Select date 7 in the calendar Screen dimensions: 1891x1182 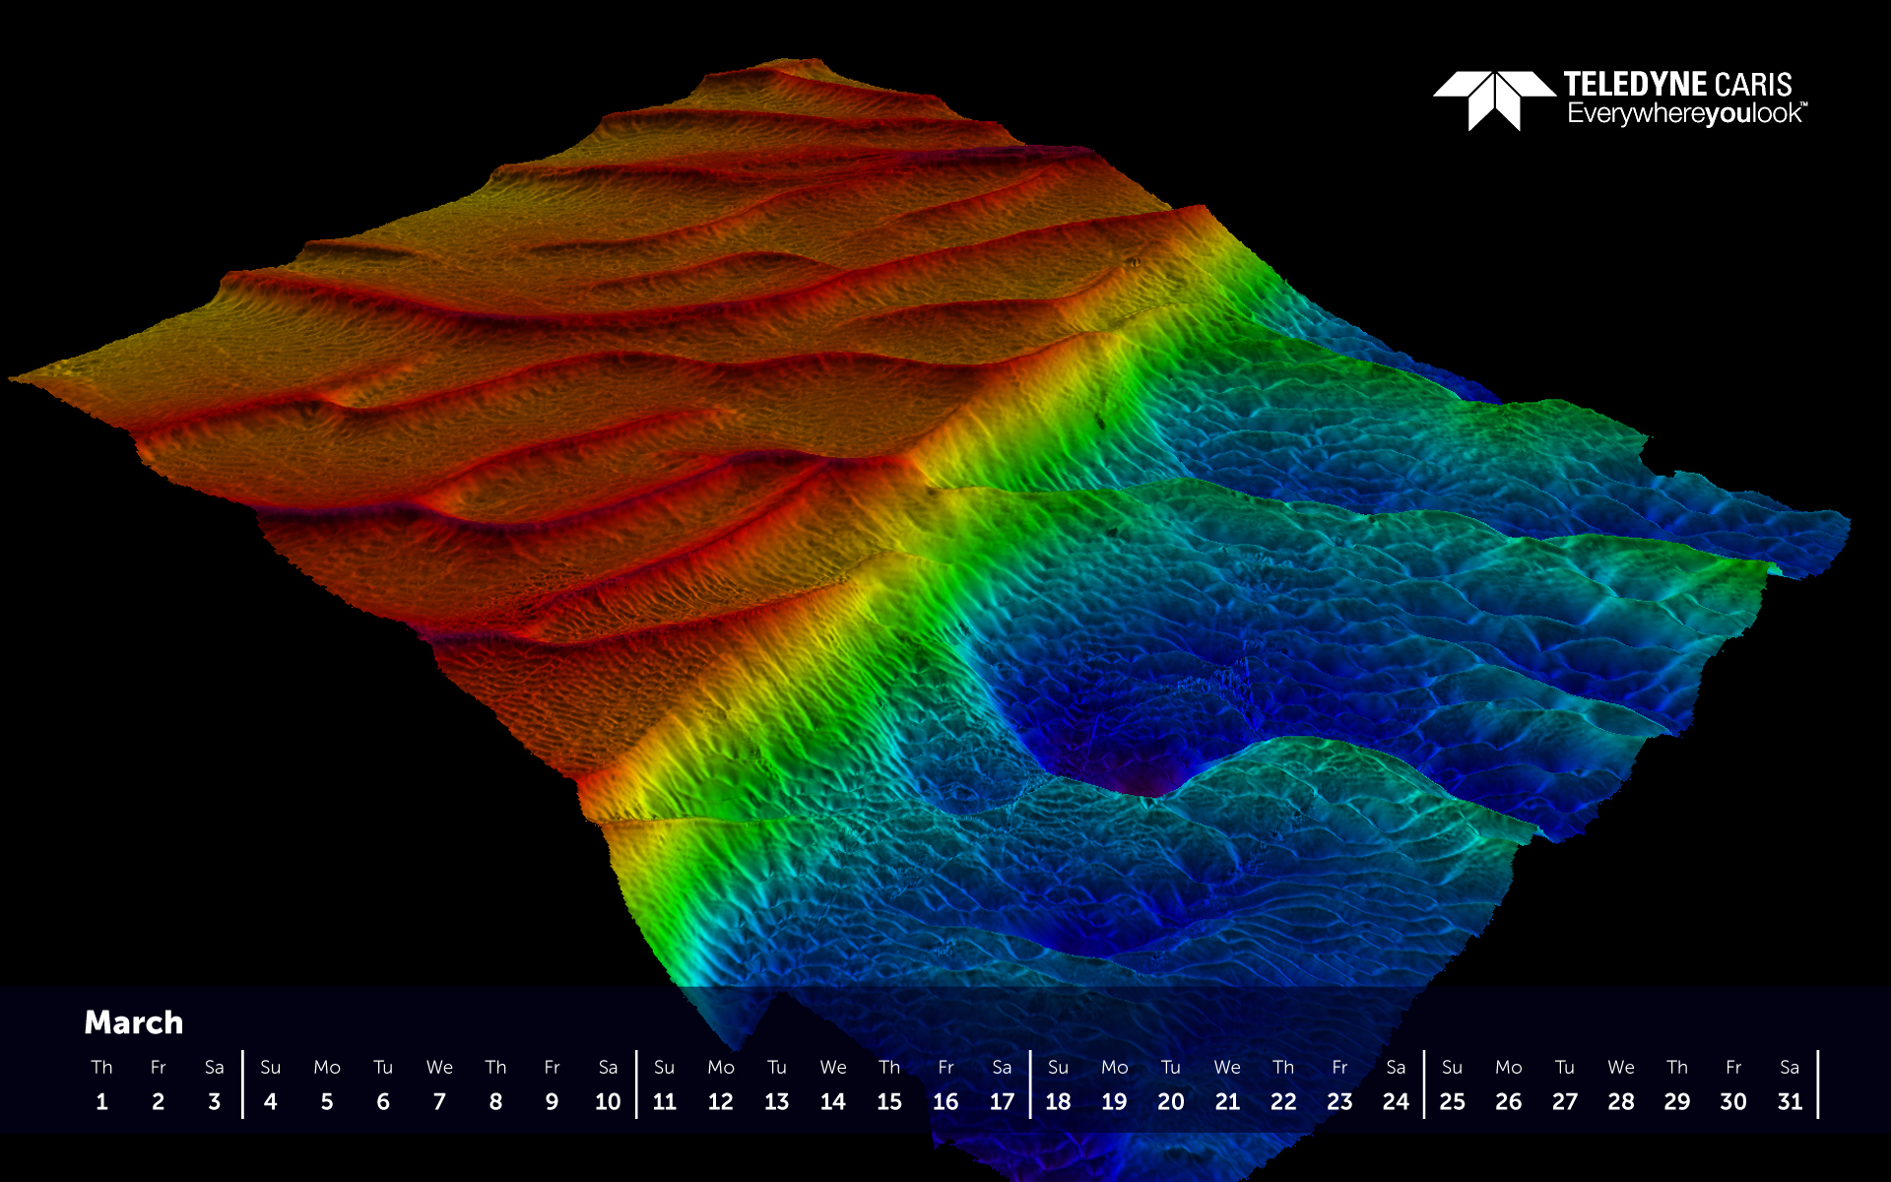point(439,1102)
